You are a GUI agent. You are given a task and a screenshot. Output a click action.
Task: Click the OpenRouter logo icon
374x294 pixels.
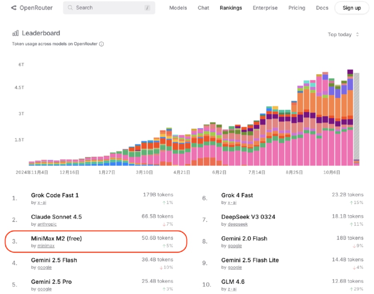(14, 8)
